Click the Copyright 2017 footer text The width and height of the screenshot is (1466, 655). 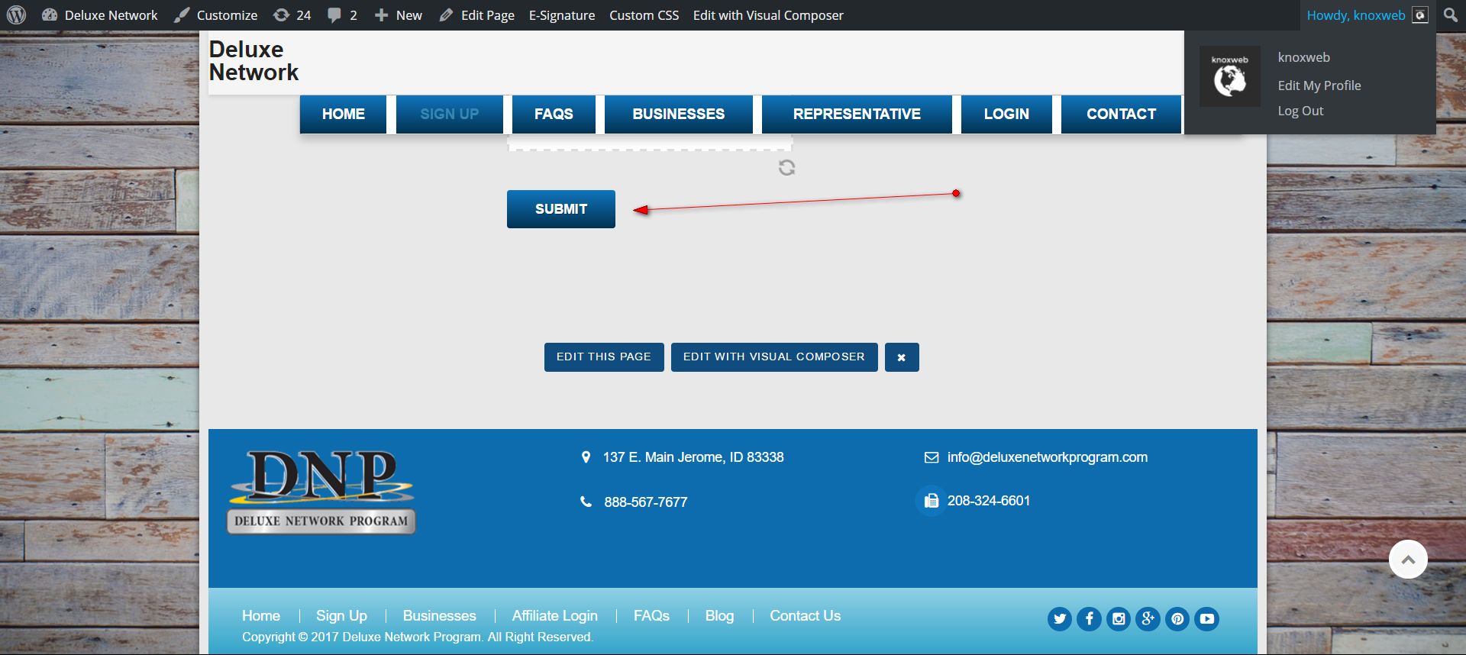coord(418,637)
